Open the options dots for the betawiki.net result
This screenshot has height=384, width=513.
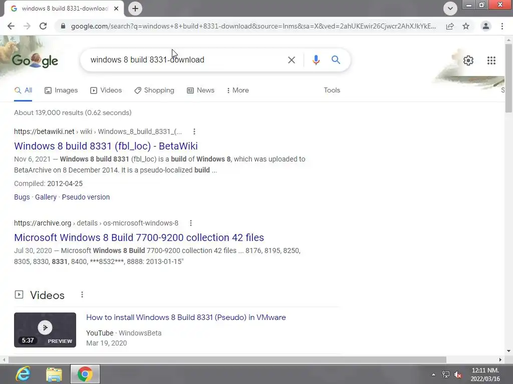194,131
